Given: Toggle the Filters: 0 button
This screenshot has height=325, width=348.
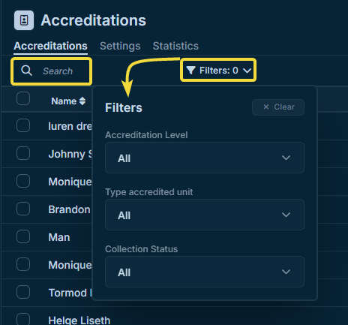Looking at the screenshot, I should [x=218, y=71].
